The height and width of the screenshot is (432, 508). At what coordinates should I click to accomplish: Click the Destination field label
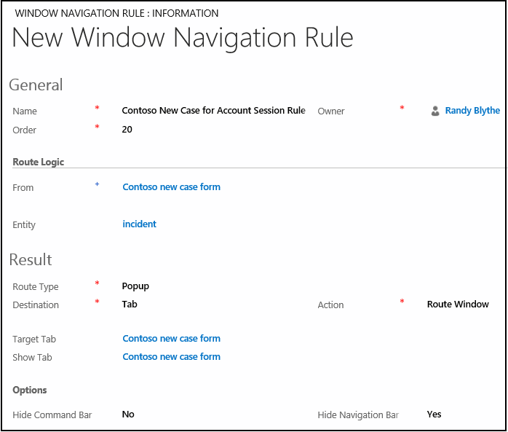tap(36, 305)
